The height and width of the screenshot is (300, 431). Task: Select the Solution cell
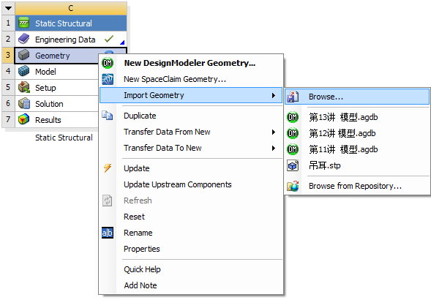click(57, 104)
